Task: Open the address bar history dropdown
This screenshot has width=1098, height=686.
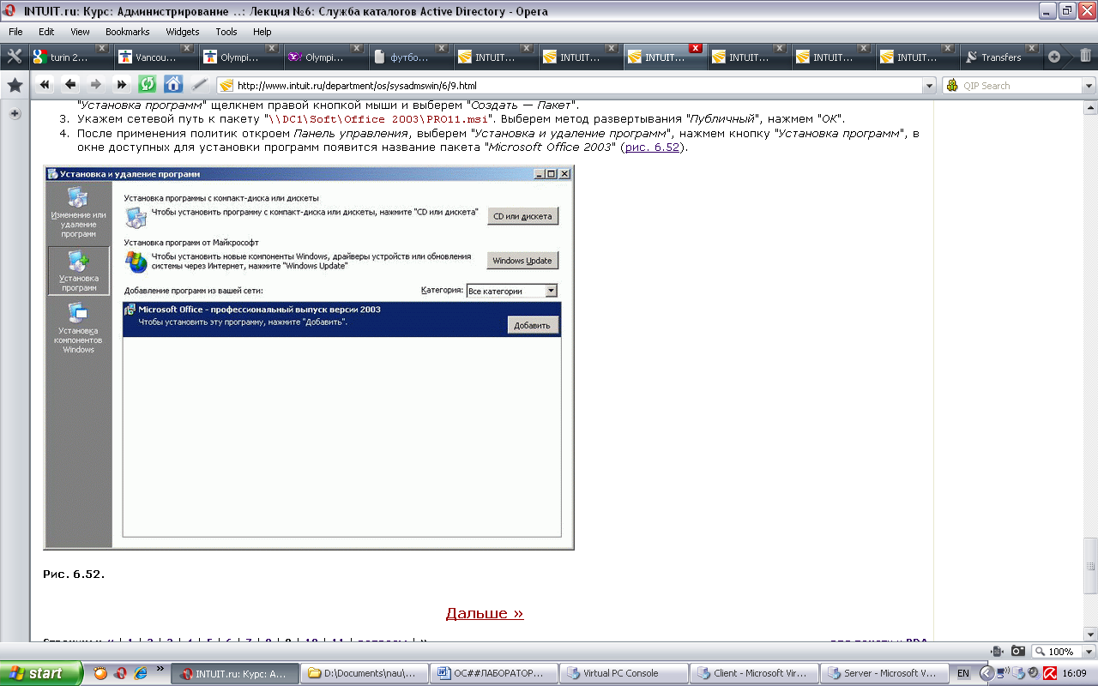Action: pyautogui.click(x=928, y=86)
